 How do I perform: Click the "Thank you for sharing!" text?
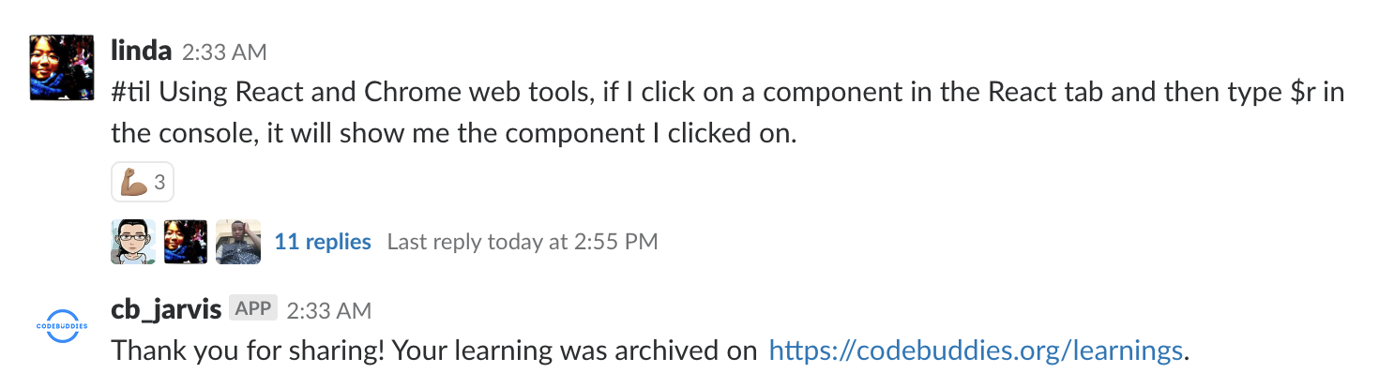pyautogui.click(x=248, y=351)
